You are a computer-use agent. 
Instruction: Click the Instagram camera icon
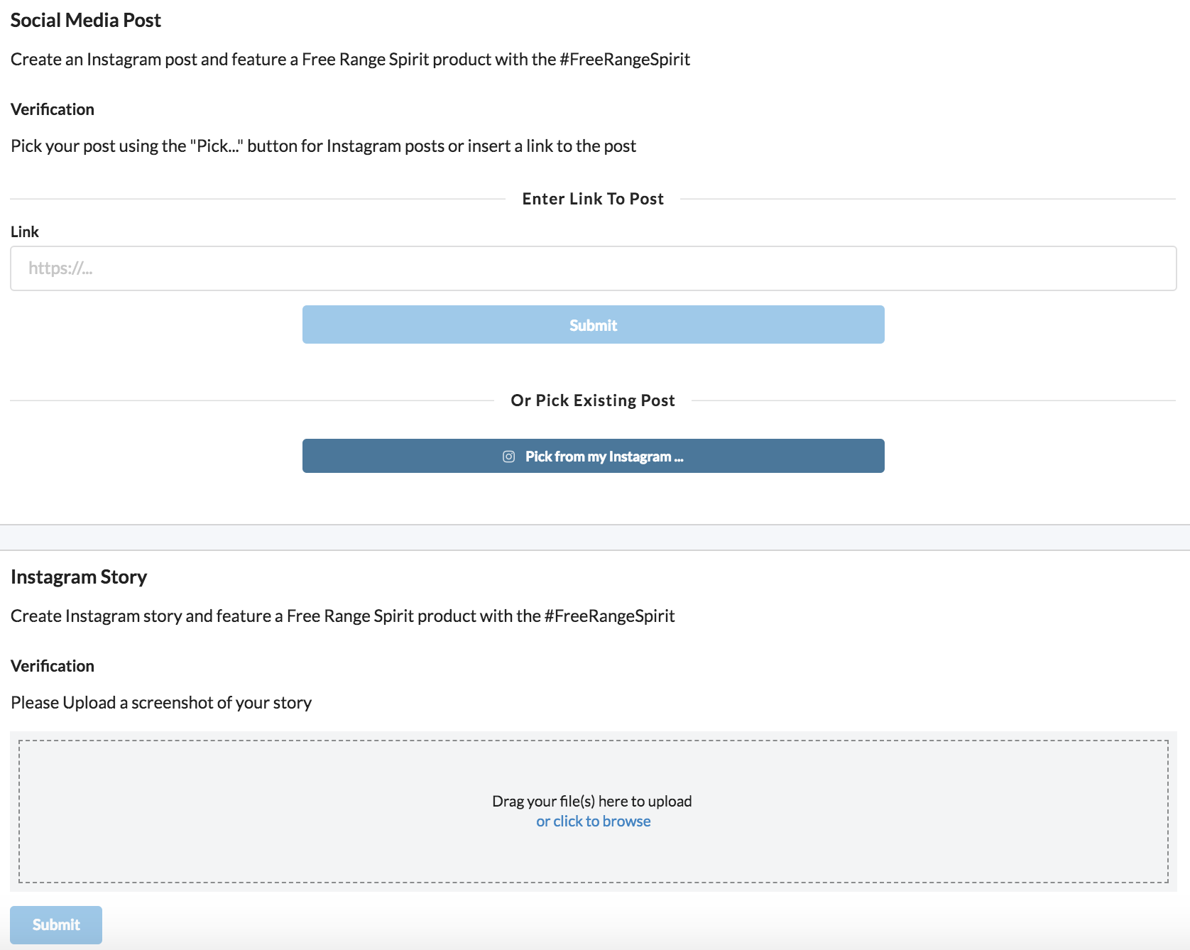pyautogui.click(x=508, y=457)
